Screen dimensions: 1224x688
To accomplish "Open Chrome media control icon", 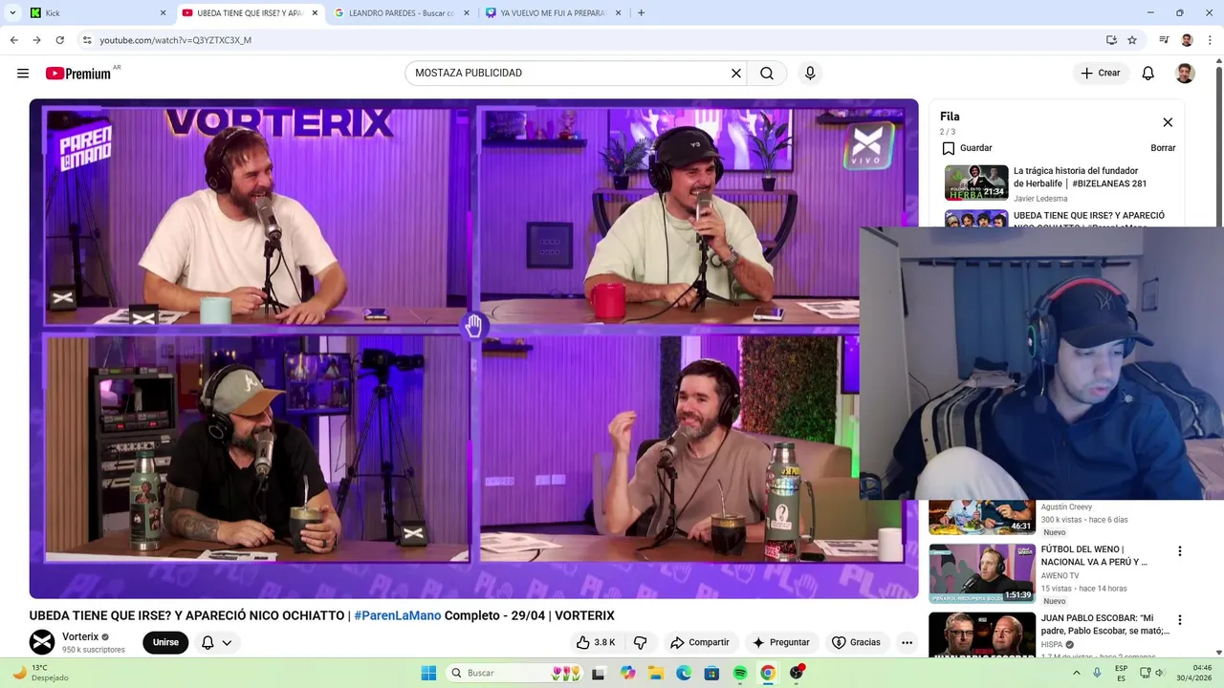I will [x=1164, y=40].
